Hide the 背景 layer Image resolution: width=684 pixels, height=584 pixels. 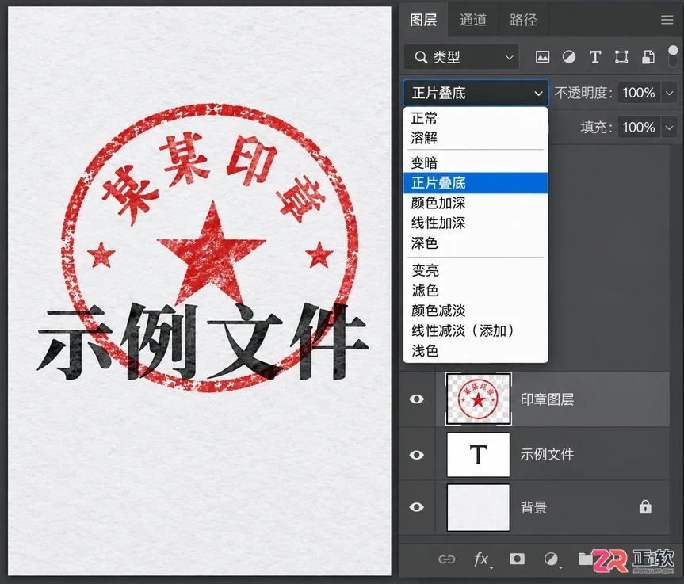coord(417,507)
